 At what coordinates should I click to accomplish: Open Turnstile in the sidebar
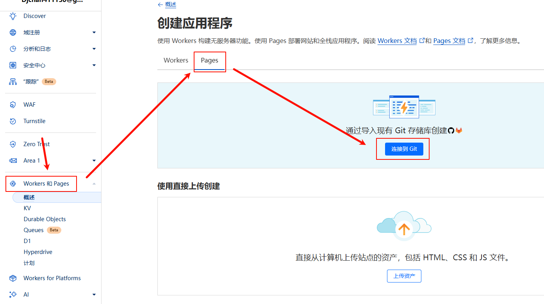click(x=34, y=121)
